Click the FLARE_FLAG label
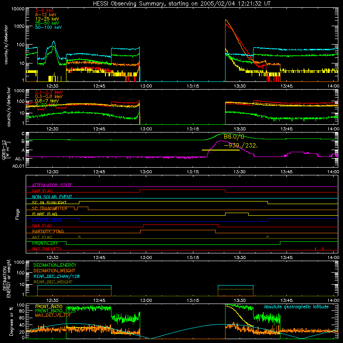343x343 pixels. [45, 214]
